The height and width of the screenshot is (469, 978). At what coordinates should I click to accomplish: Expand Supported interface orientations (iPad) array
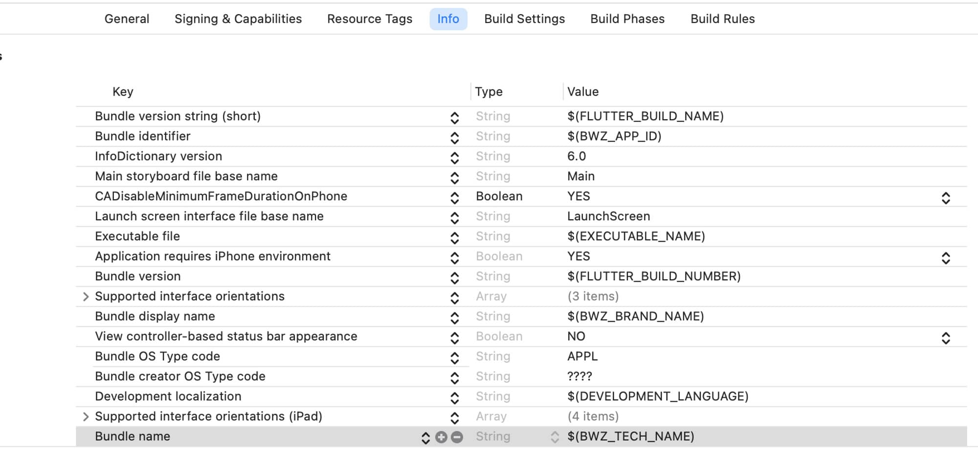click(86, 417)
